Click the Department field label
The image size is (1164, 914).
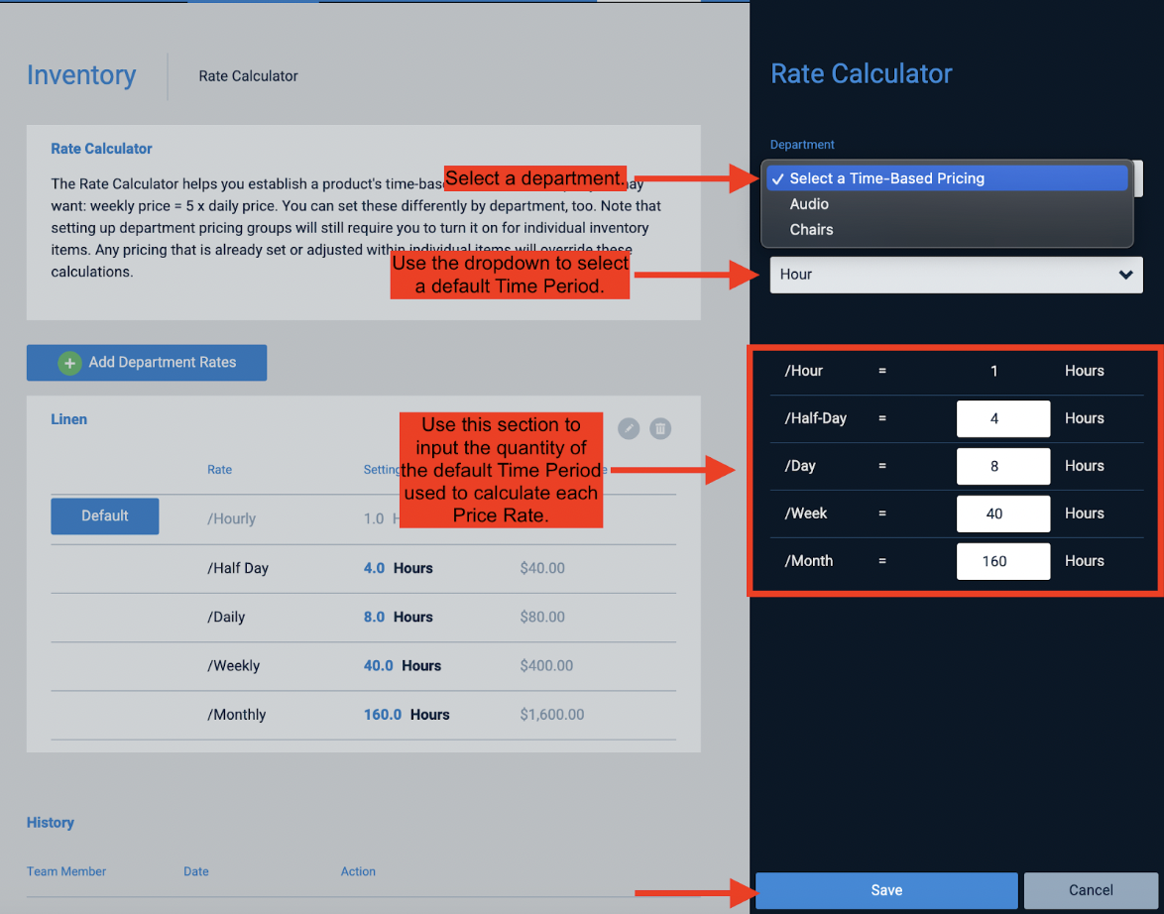click(802, 145)
